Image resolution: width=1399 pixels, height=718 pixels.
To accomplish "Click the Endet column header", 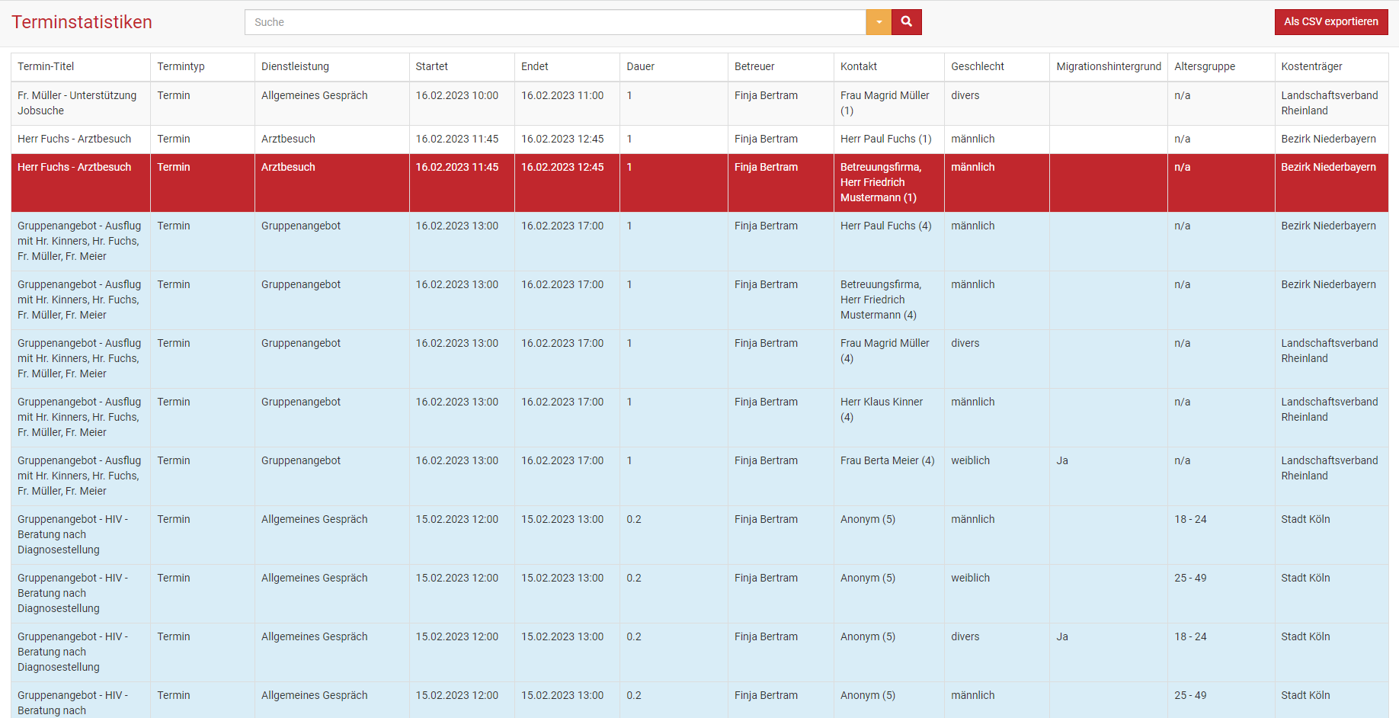I will tap(535, 66).
